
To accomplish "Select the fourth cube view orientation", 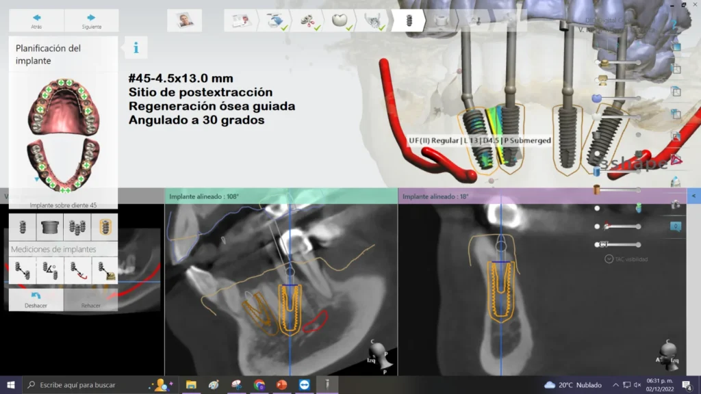I will [x=676, y=114].
